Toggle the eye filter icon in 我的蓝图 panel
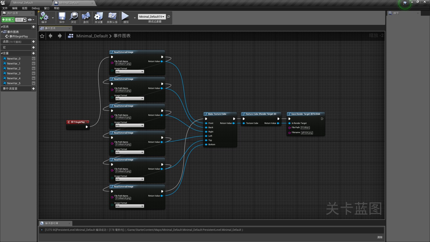Image resolution: width=430 pixels, height=242 pixels. click(x=30, y=19)
